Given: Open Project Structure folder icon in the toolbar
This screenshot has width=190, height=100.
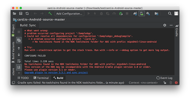Looking at the screenshot, I should [x=156, y=14].
